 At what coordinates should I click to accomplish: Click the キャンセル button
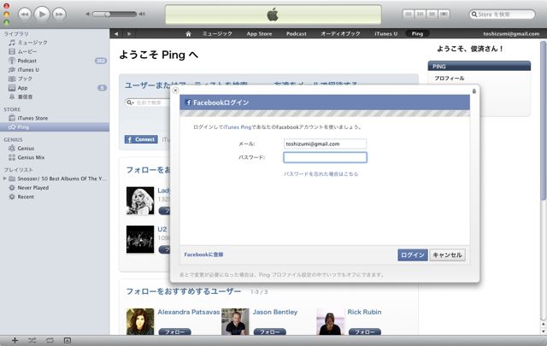point(447,255)
